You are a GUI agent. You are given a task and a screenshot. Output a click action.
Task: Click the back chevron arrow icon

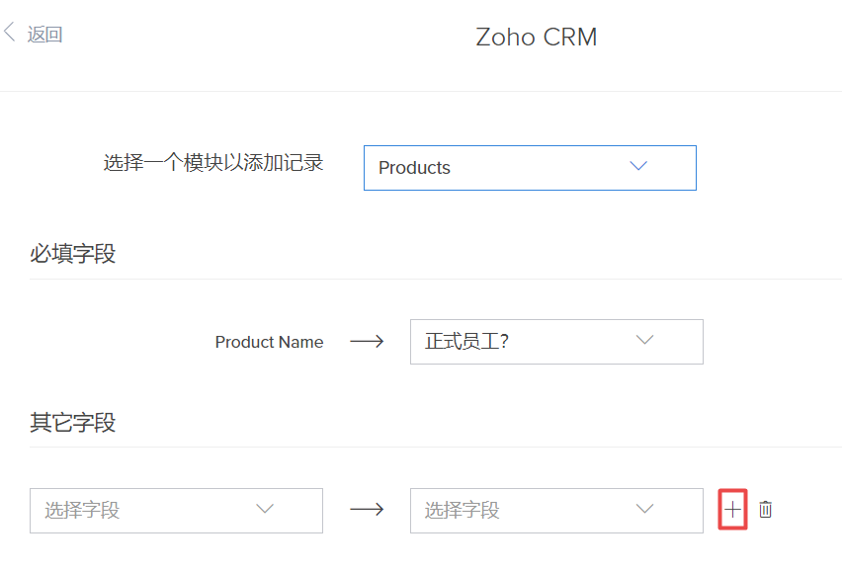tap(10, 34)
